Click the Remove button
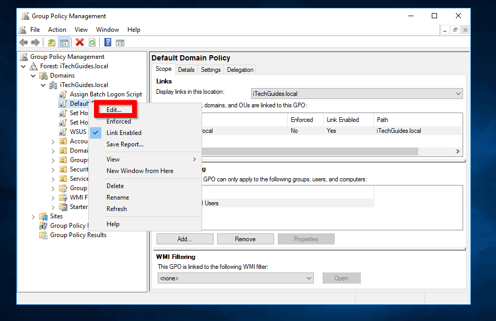496x321 pixels. click(x=245, y=239)
